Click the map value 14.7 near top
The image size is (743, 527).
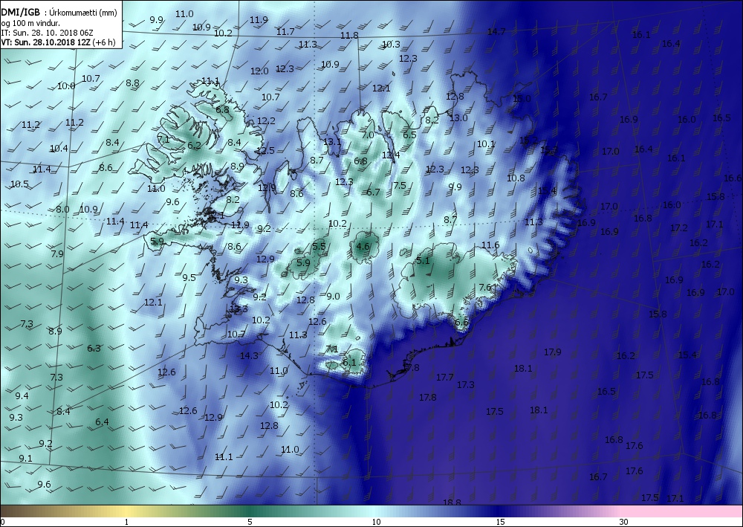[x=496, y=32]
